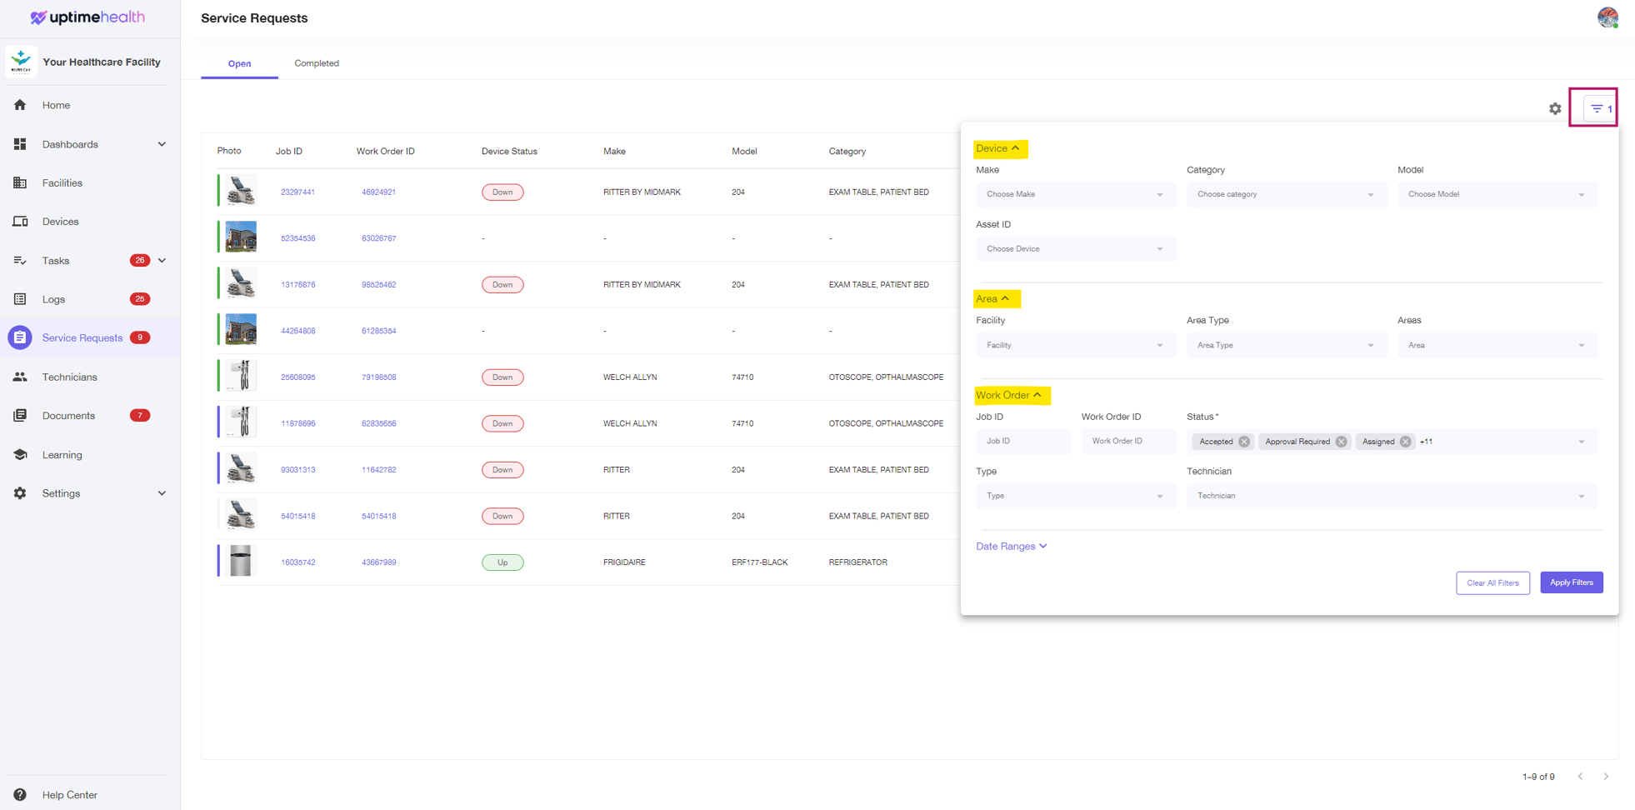Open Logs showing 25 items
Viewport: 1635px width, 810px height.
coord(53,298)
